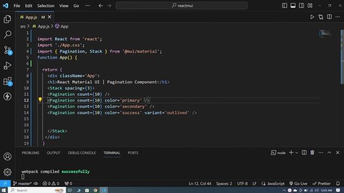Open the Edit menu
Screen dimensions: 344x193
(28, 6)
